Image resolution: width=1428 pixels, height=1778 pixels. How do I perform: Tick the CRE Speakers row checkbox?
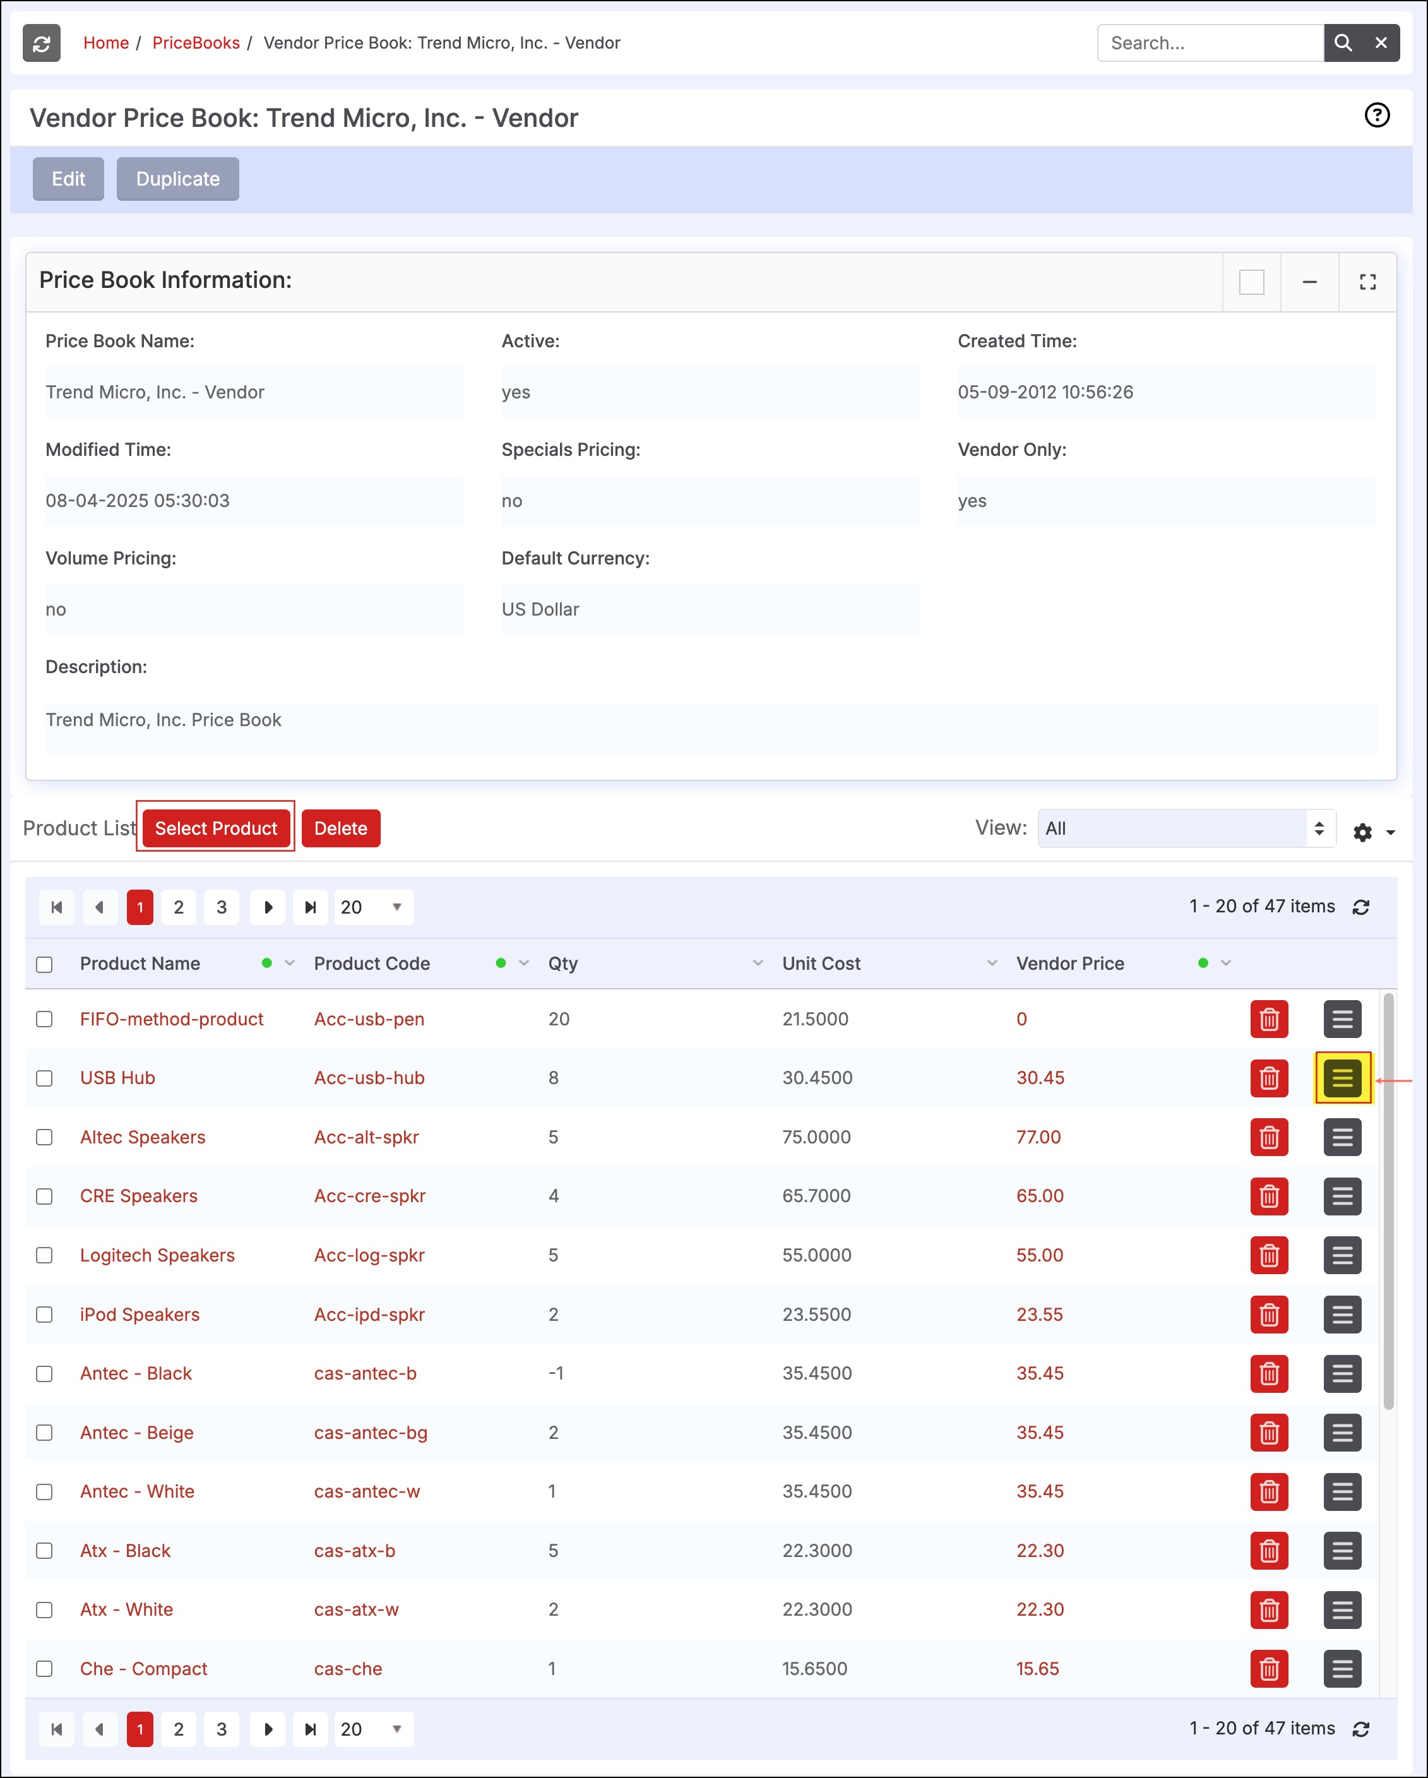[x=45, y=1196]
